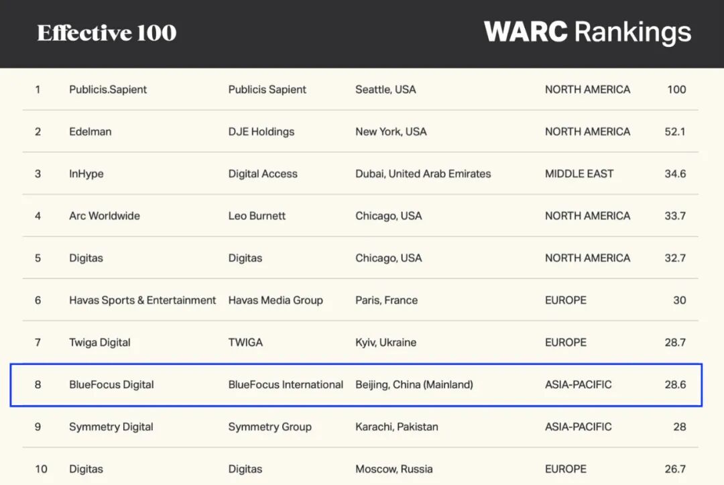The height and width of the screenshot is (485, 724).
Task: Click location Kyiv, Ukraine
Action: pyautogui.click(x=385, y=342)
